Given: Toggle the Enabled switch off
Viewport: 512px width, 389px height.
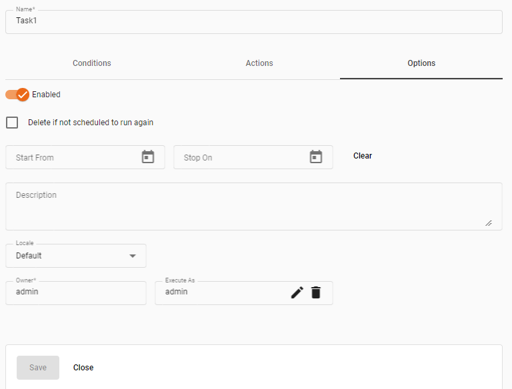Looking at the screenshot, I should (18, 95).
